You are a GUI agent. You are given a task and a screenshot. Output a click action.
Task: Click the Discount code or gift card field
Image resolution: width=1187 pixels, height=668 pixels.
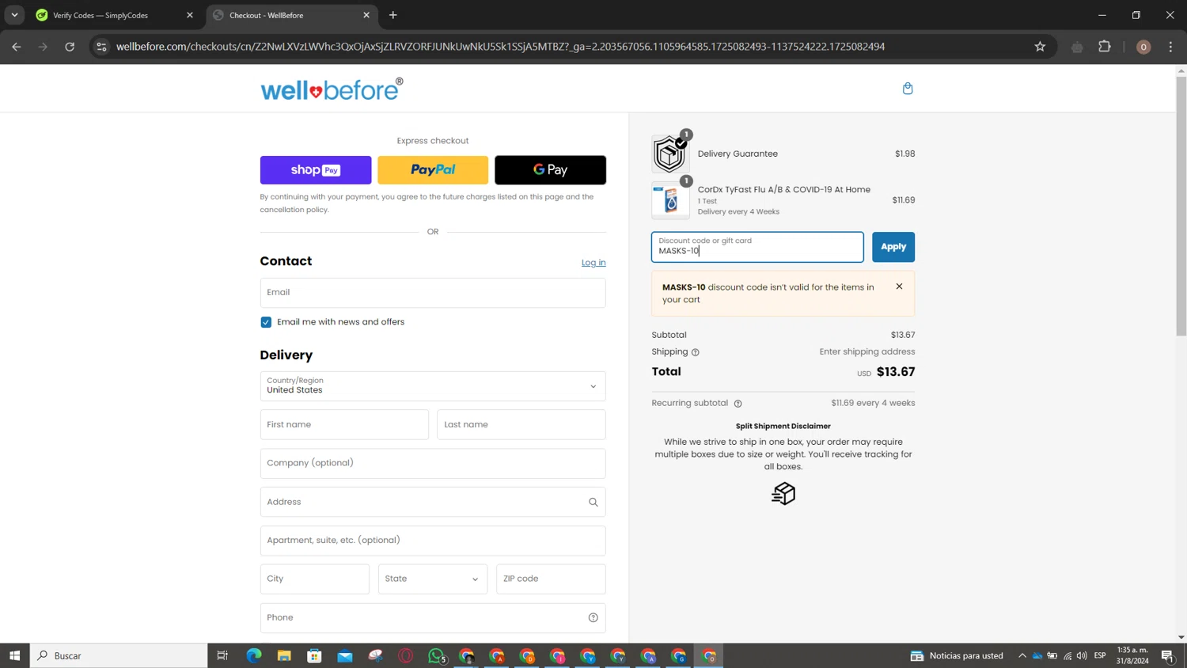tap(757, 247)
